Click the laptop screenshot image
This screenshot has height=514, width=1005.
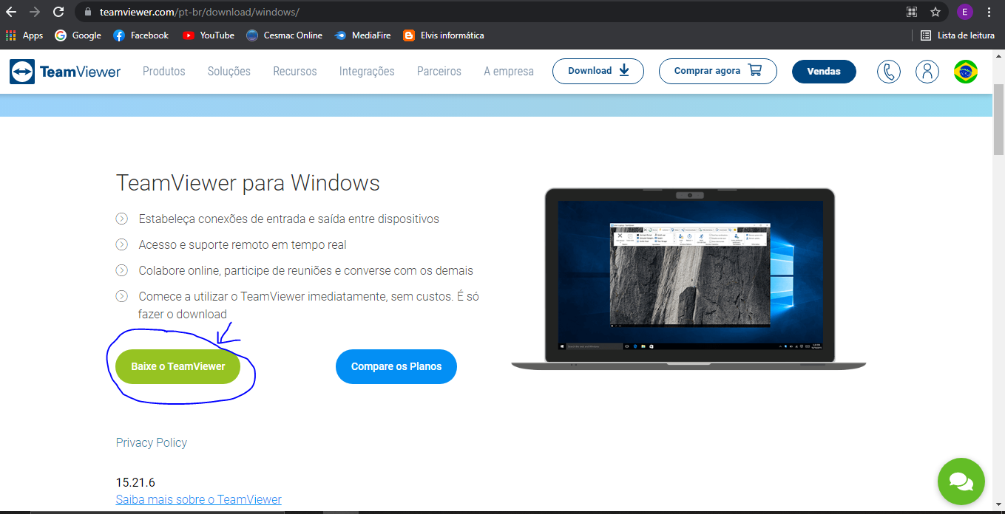pyautogui.click(x=688, y=279)
